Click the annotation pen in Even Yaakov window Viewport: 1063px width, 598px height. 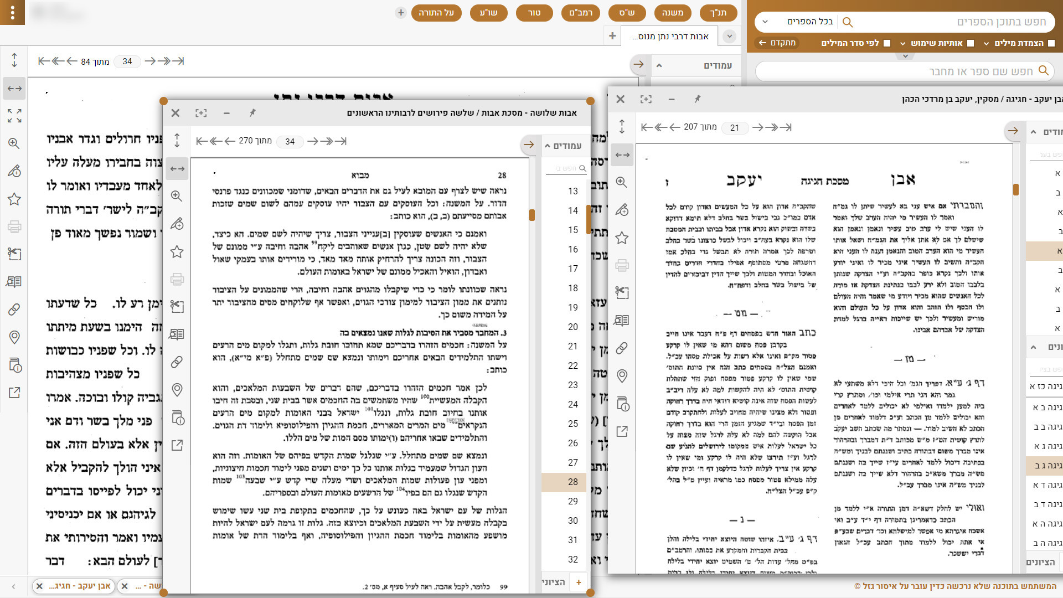(622, 210)
